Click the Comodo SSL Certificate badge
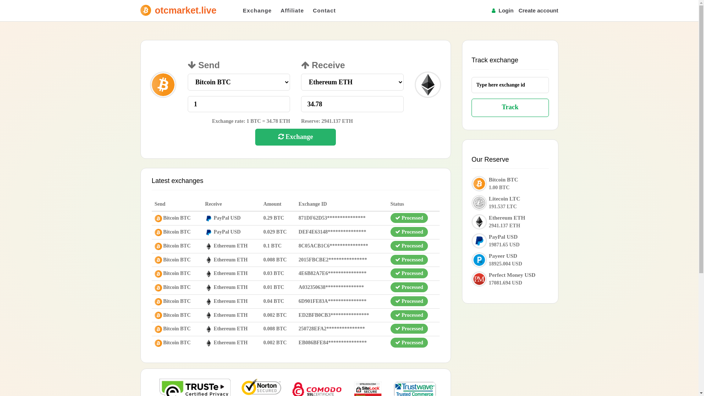 coord(317,389)
